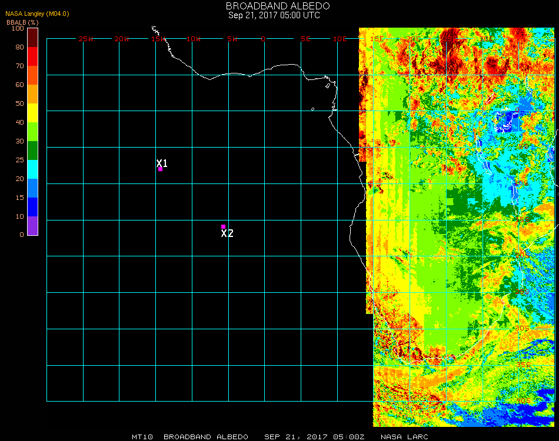Click the legend value 50
This screenshot has width=559, height=441.
(19, 103)
